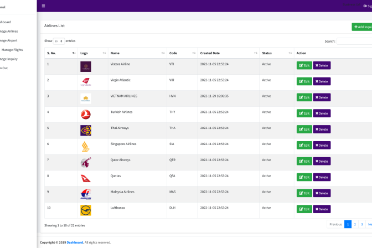372x248 pixels.
Task: Delete the Singapore Airlines row
Action: click(322, 145)
